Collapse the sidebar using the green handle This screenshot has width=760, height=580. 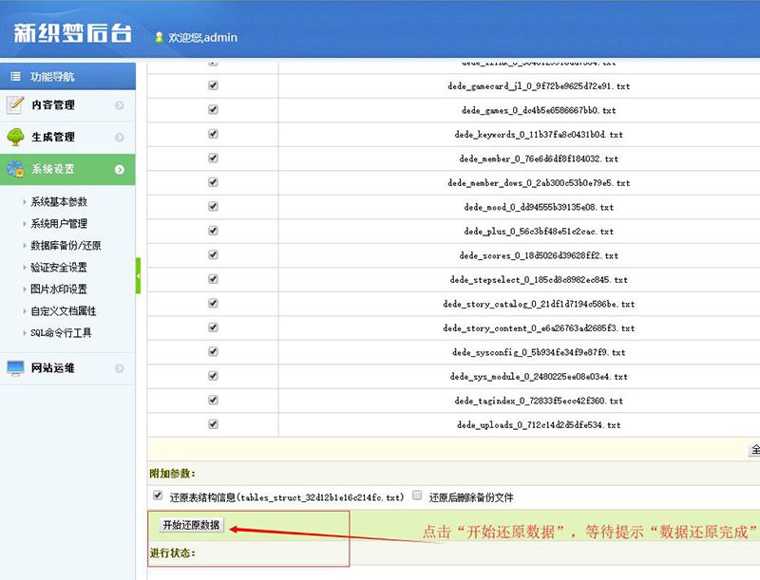138,275
